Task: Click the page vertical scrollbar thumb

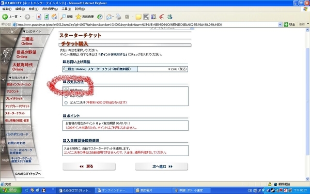Action: click(x=307, y=101)
